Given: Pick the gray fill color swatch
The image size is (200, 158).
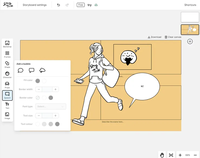Looking at the screenshot, I should [x=38, y=81].
